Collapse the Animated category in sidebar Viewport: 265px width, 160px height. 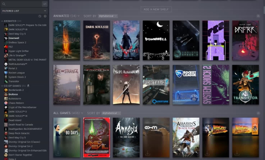[x=2, y=21]
